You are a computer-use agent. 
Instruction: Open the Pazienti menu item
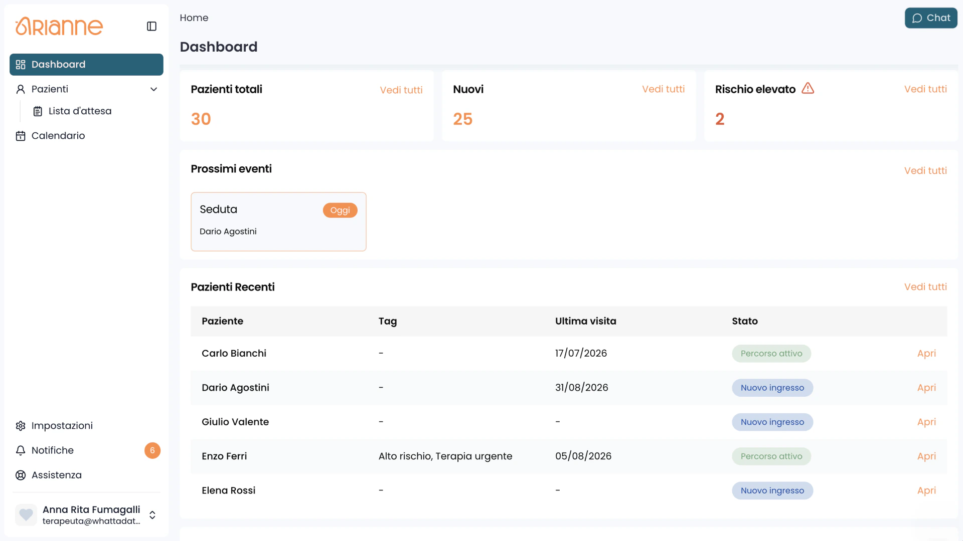click(x=86, y=89)
